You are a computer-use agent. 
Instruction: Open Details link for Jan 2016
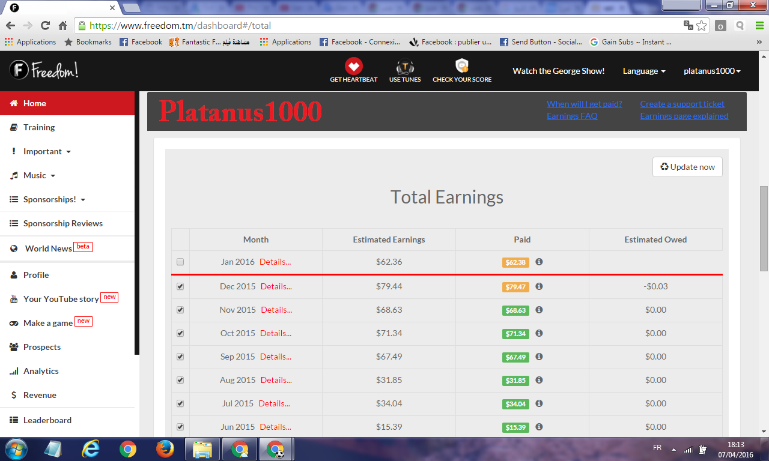[275, 262]
